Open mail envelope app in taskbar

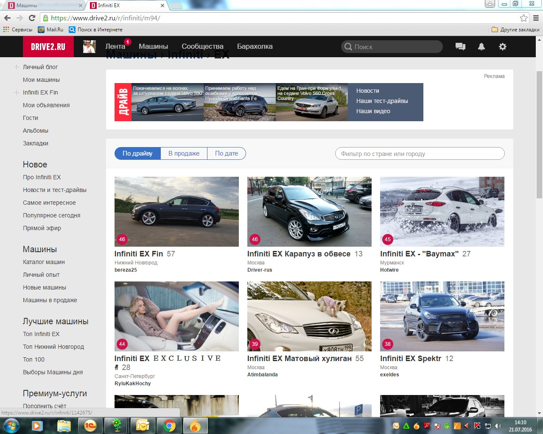tap(143, 426)
